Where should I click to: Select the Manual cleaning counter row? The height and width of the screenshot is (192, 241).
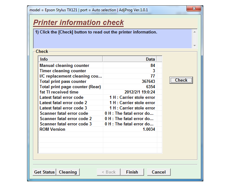tap(64, 66)
